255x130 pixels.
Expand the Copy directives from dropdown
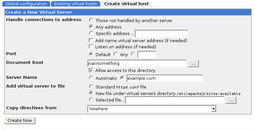click(x=214, y=109)
